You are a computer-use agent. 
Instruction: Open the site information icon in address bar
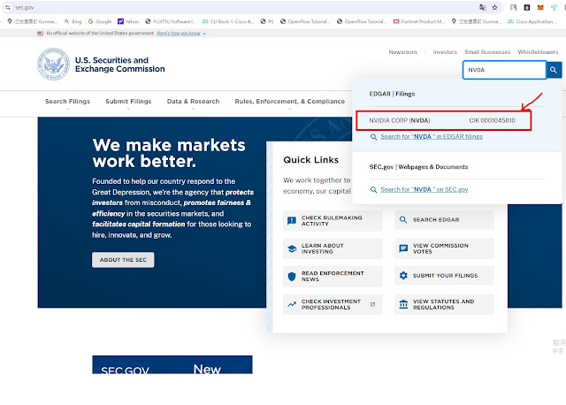8,7
